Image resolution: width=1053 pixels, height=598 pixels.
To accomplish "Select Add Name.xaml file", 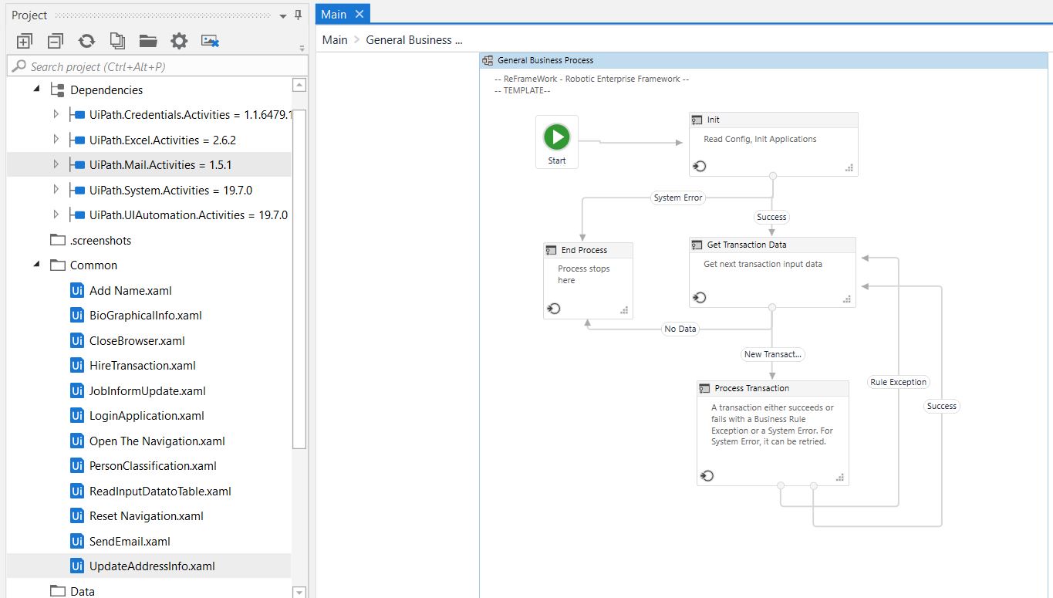I will click(130, 290).
